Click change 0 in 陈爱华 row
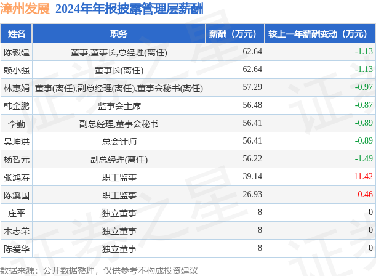This screenshot has width=376, height=276. click(370, 248)
